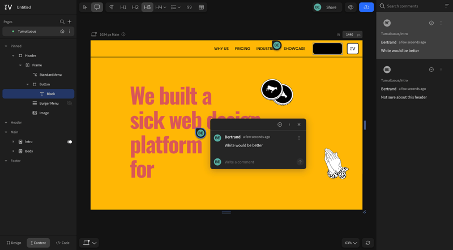Open the device breakpoint selector

pos(89,243)
